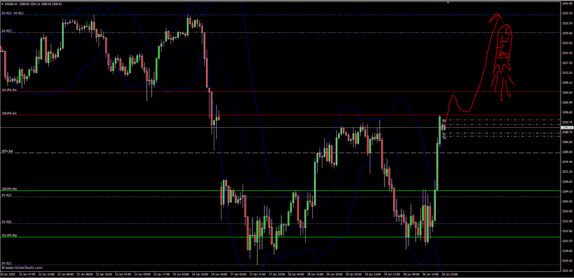This screenshot has height=278, width=574.
Task: Select the '50% Ret' Fibonacci label
Action: click(7, 151)
